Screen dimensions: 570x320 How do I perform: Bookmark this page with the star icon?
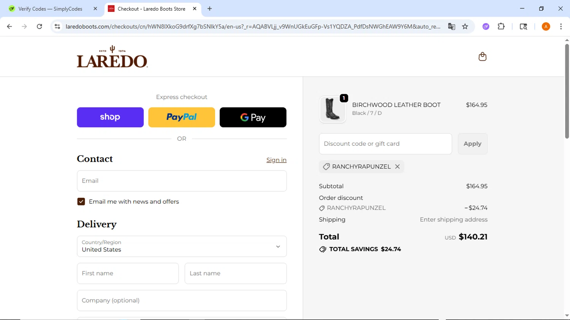[465, 27]
